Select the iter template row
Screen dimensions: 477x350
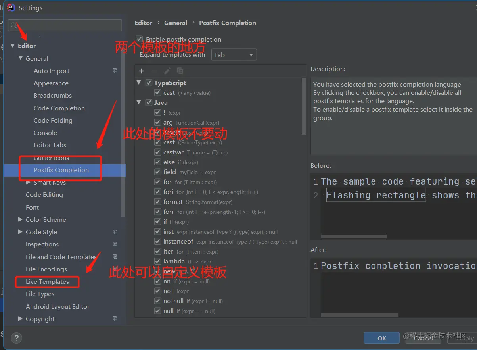[220, 251]
